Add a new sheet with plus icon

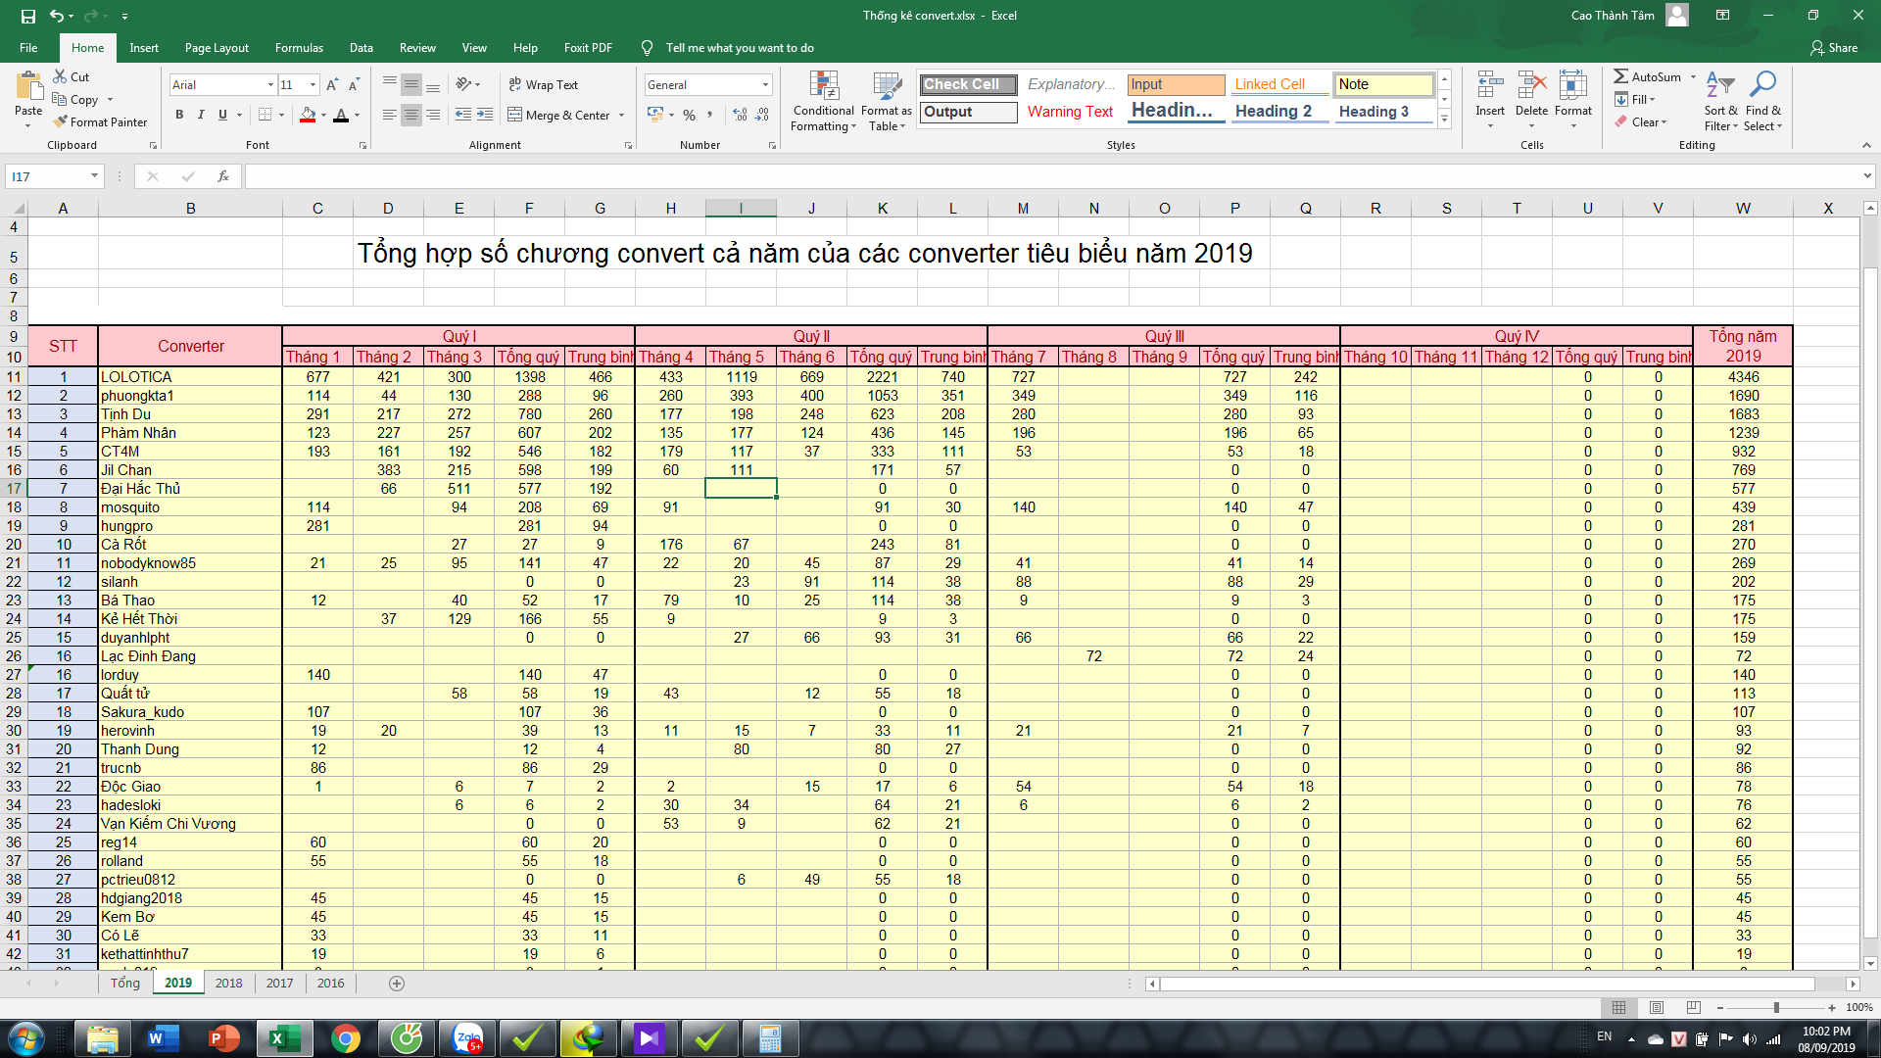click(397, 984)
